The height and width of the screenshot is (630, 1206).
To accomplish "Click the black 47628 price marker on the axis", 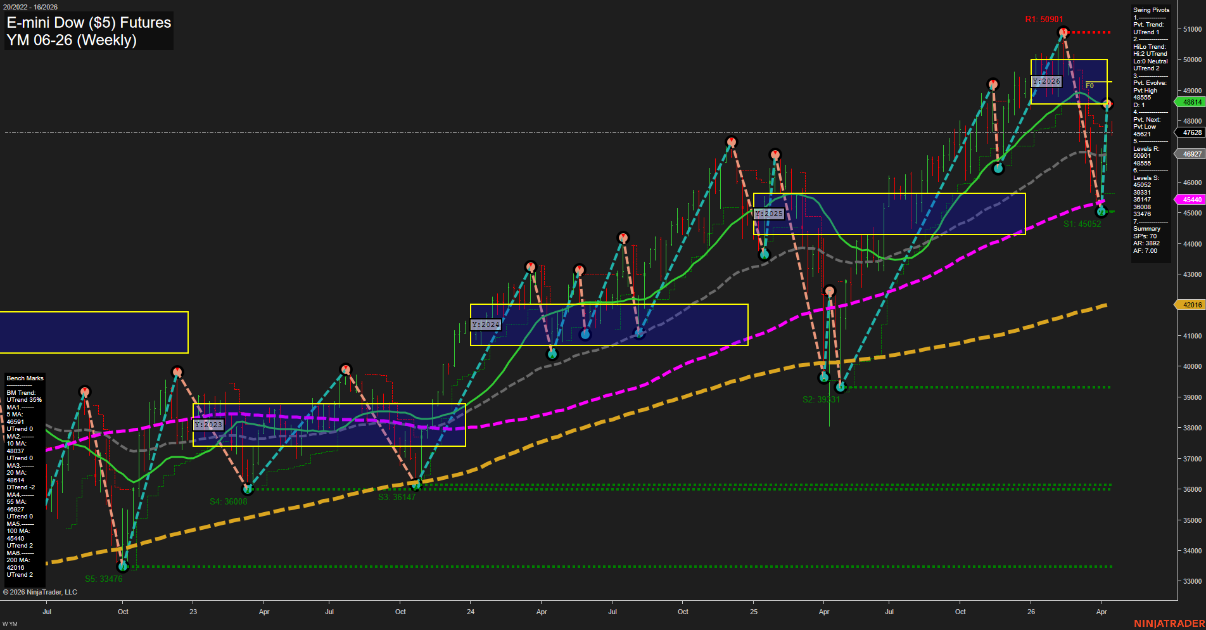I will click(x=1190, y=132).
